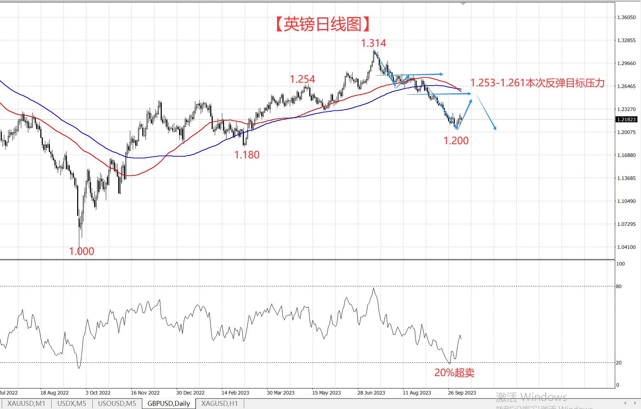Switch to the XAGUSD,H1 chart tab
Screen dimensions: 641x409
click(x=219, y=403)
